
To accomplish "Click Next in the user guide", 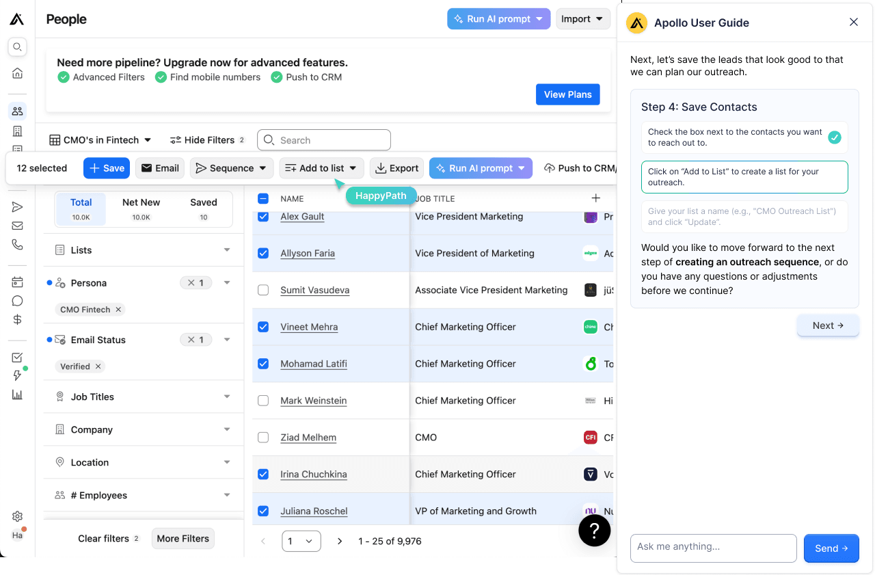I will tap(828, 325).
